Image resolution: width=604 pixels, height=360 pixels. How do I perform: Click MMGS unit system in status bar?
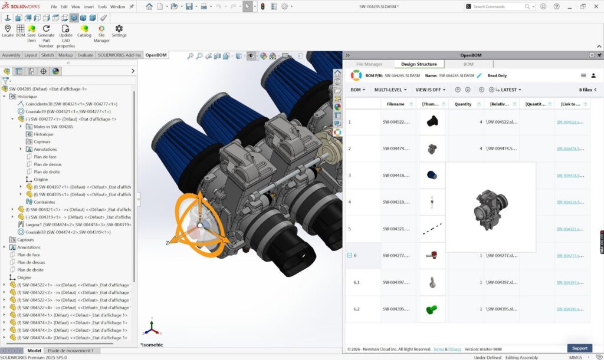click(576, 357)
